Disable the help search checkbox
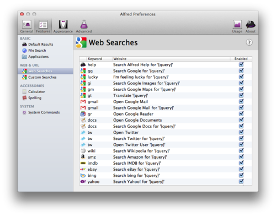 point(241,64)
